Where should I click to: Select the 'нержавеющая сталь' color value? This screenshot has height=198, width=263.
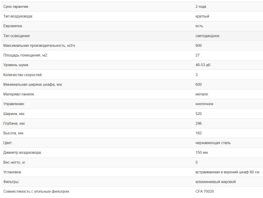coord(213,143)
